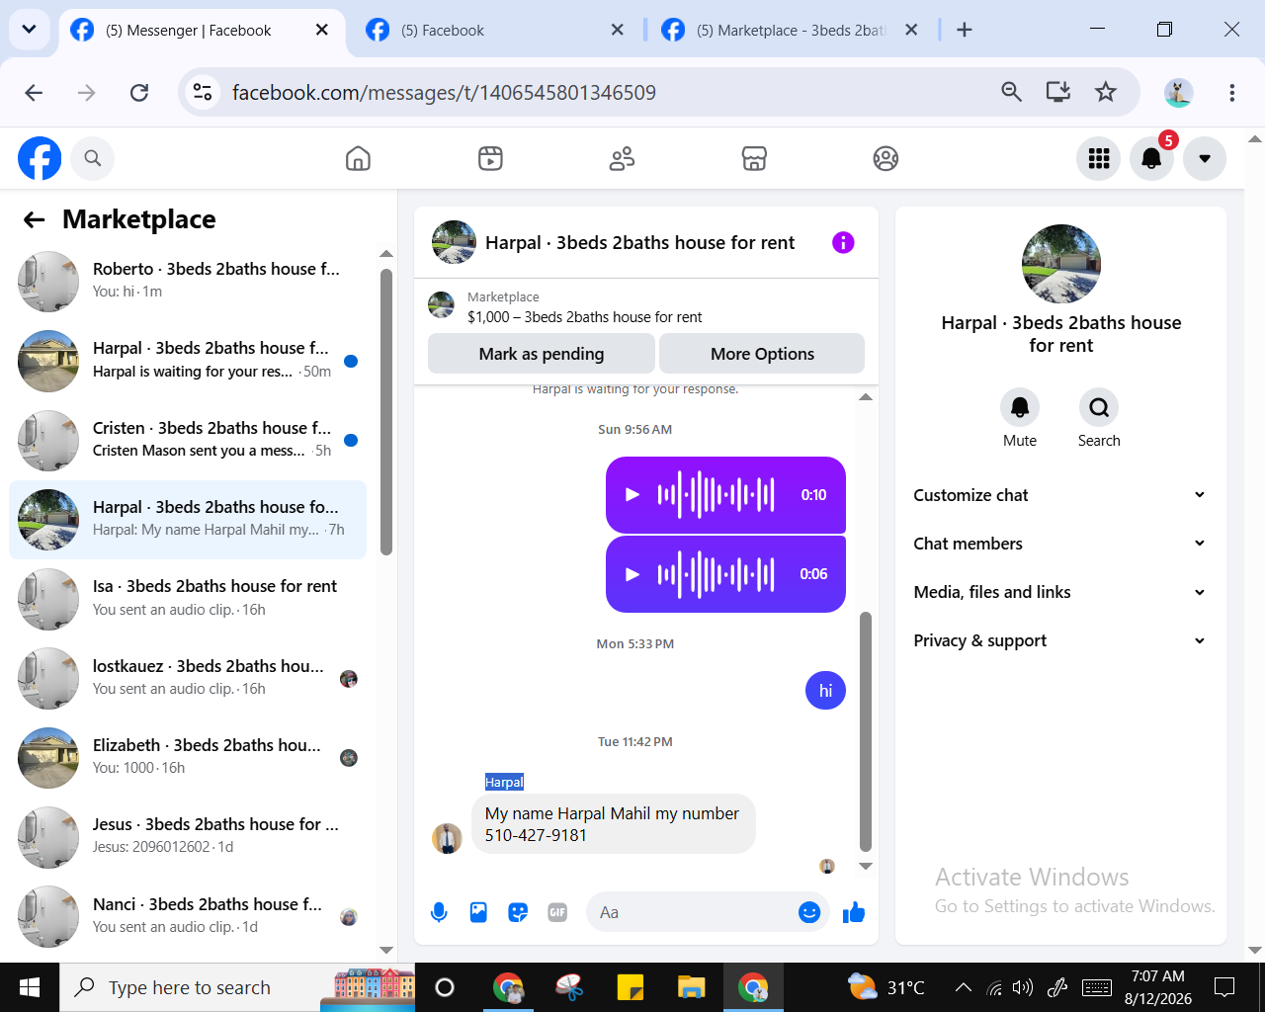Mute this conversation with bell icon
Viewport: 1265px width, 1012px height.
point(1020,407)
